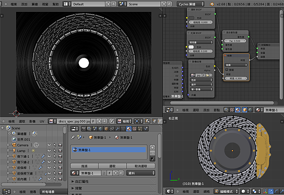Viewport: 284px width, 195px height.
Task: Select texture node tree type in node editor
Action: [x=231, y=110]
